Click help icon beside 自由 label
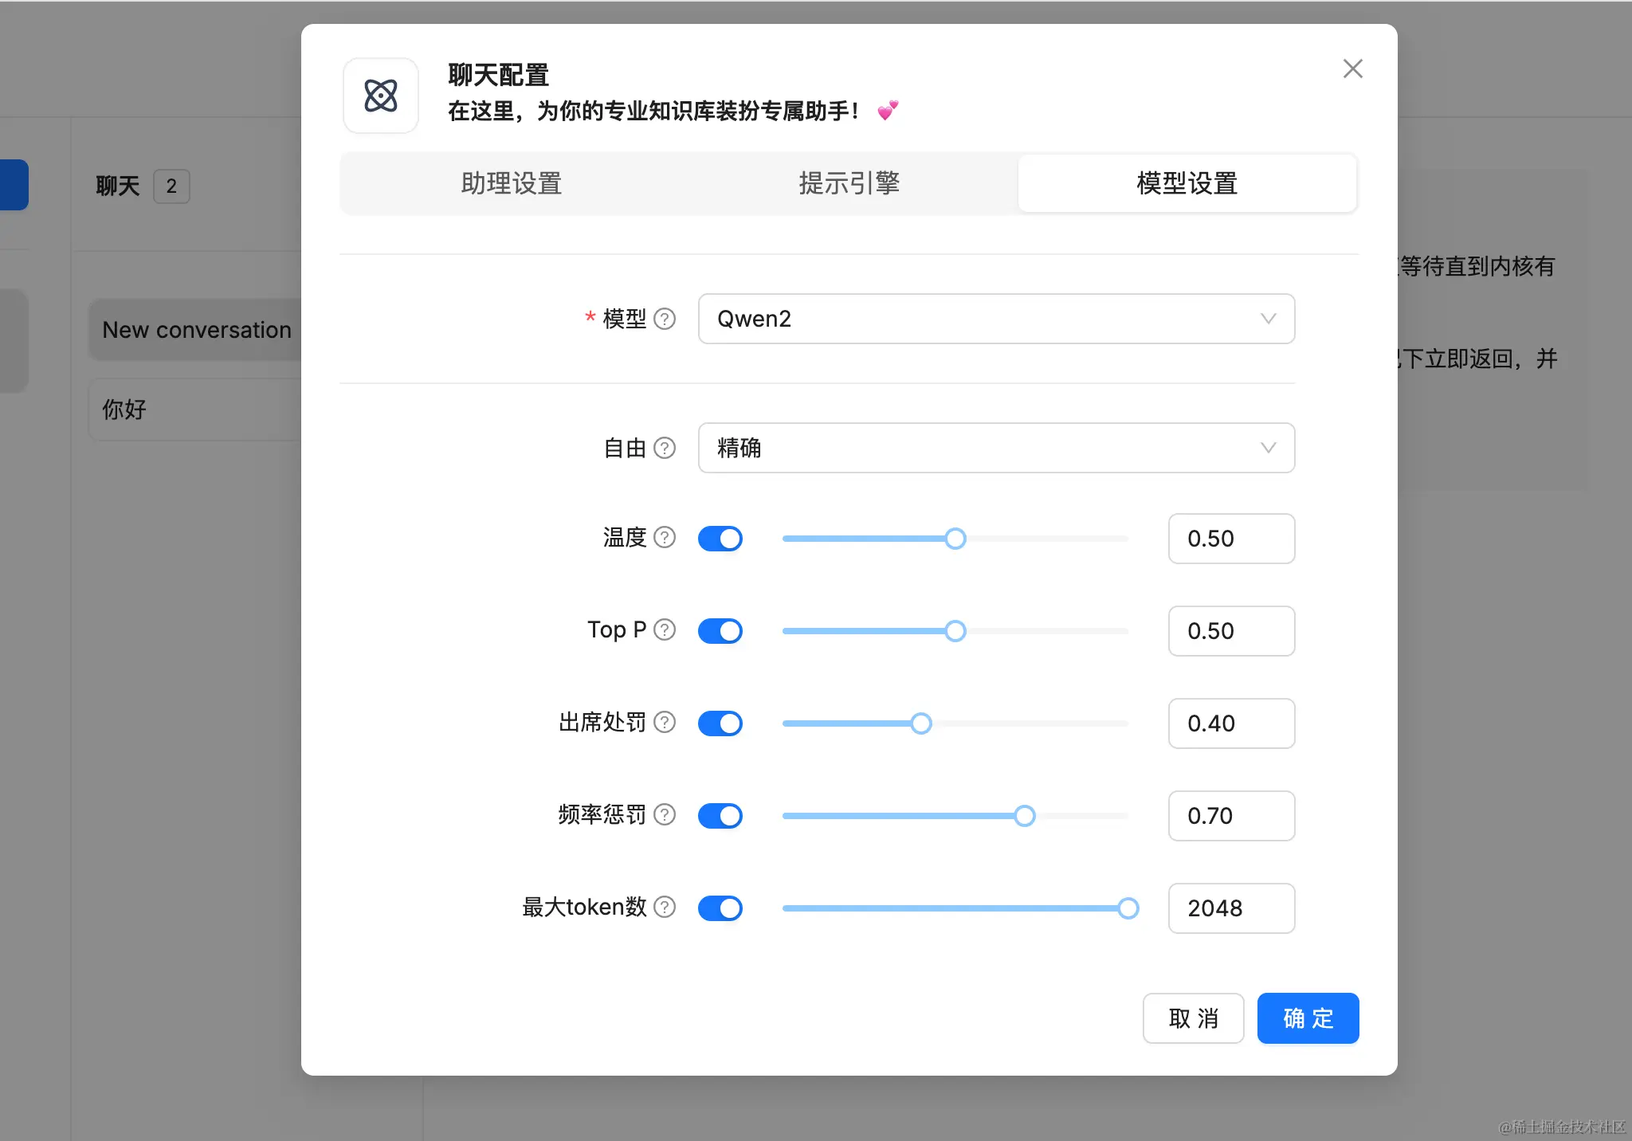 tap(665, 448)
